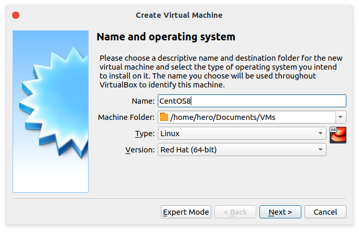Click the grayed-out Back button
The width and height of the screenshot is (359, 232).
click(235, 212)
